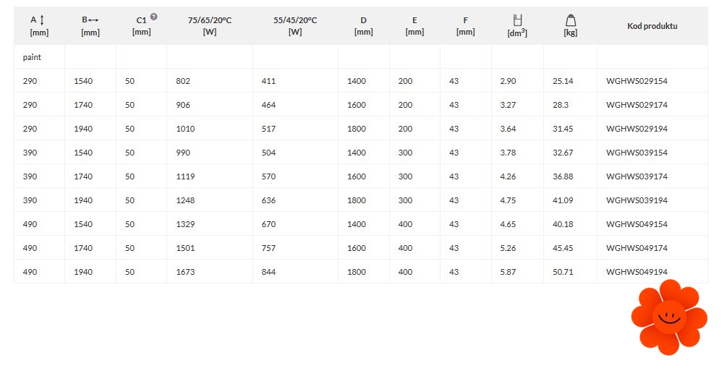Open the orange smiling flower widget

[x=668, y=317]
